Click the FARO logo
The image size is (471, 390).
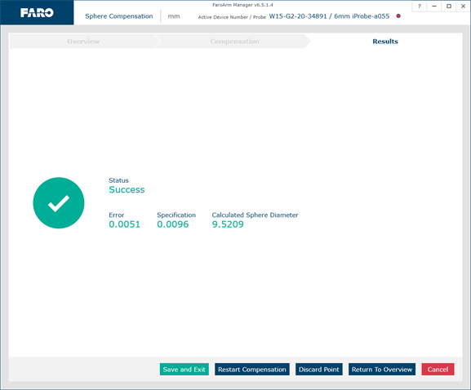[37, 12]
